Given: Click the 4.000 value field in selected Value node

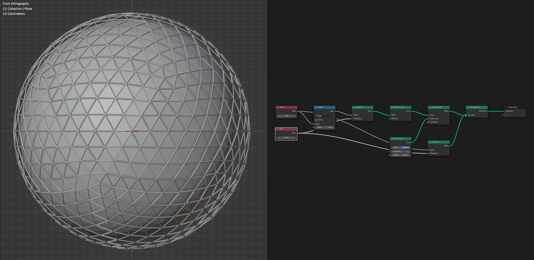Looking at the screenshot, I should [286, 138].
